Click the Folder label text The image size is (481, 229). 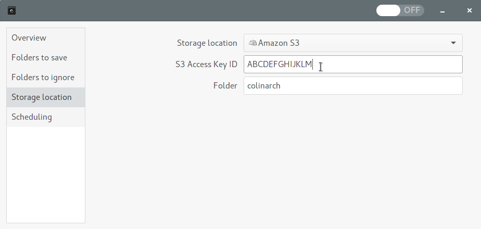pos(225,85)
